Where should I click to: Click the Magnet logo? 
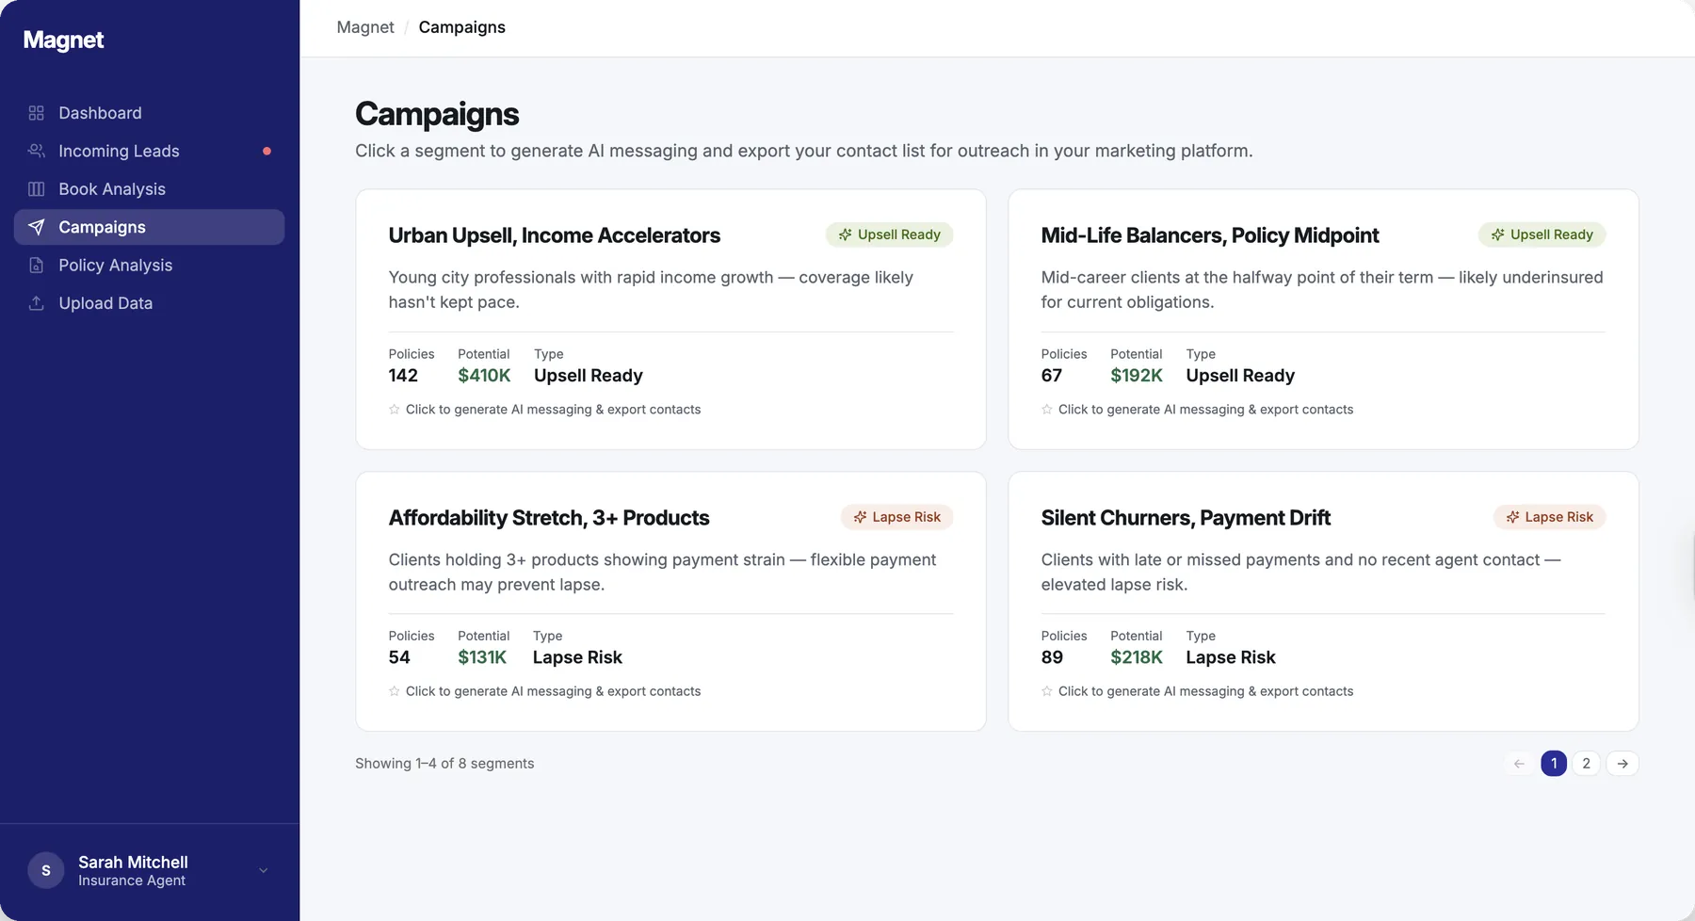63,40
